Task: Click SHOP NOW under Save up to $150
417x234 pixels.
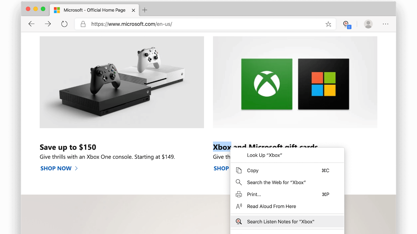Action: tap(56, 168)
